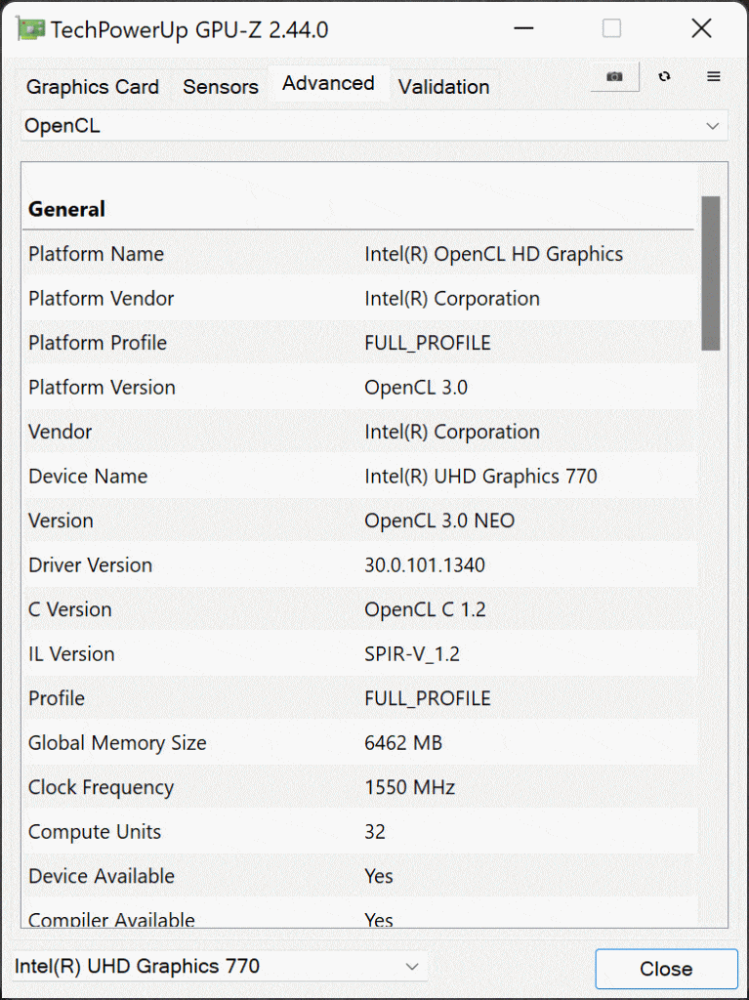Click the Compute Units value 32
Image resolution: width=749 pixels, height=1000 pixels.
tap(375, 832)
